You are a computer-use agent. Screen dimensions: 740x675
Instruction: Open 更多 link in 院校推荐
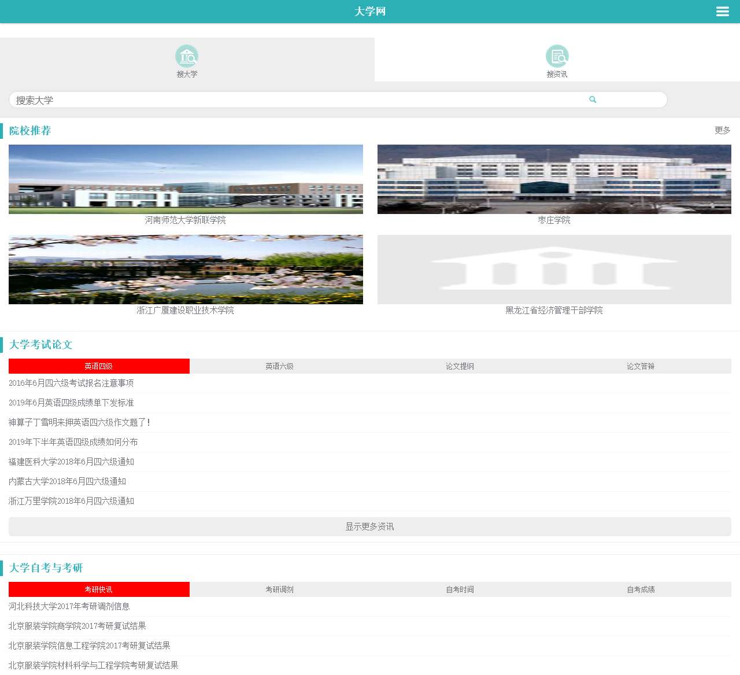[722, 131]
